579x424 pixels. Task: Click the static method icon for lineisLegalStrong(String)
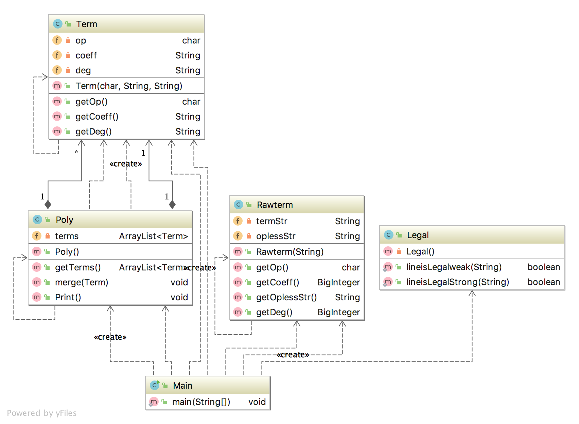pos(387,282)
